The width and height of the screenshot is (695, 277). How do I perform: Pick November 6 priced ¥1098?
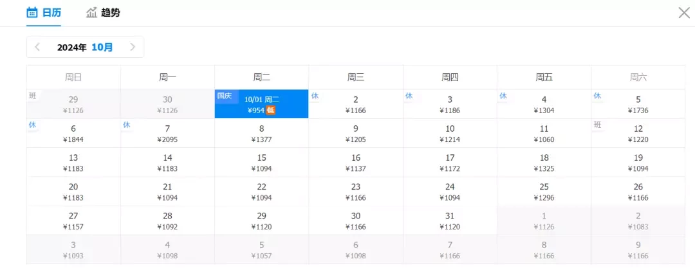pos(356,249)
